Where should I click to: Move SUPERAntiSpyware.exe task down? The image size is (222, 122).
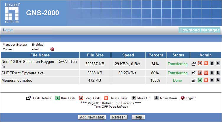218,73
